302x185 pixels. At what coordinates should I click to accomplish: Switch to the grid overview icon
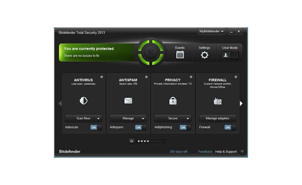[132, 141]
